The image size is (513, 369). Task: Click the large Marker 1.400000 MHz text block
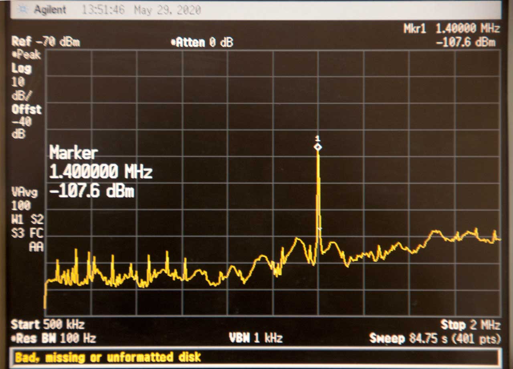(x=100, y=173)
